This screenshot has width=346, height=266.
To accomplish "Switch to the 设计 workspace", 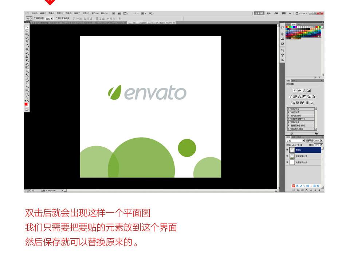I will (269, 13).
